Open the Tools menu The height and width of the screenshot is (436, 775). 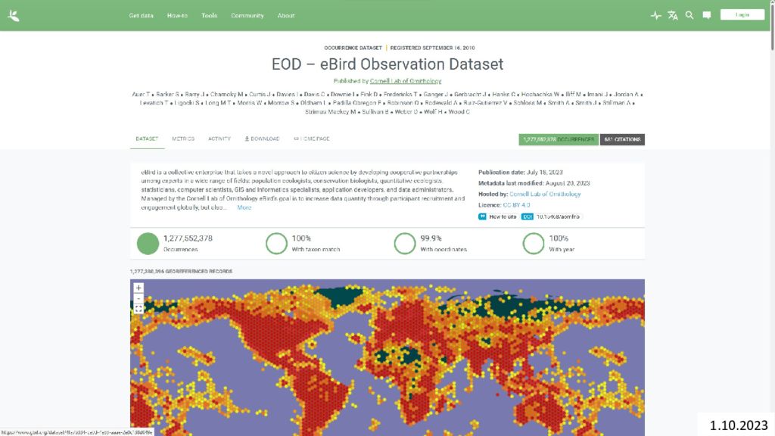(x=209, y=16)
